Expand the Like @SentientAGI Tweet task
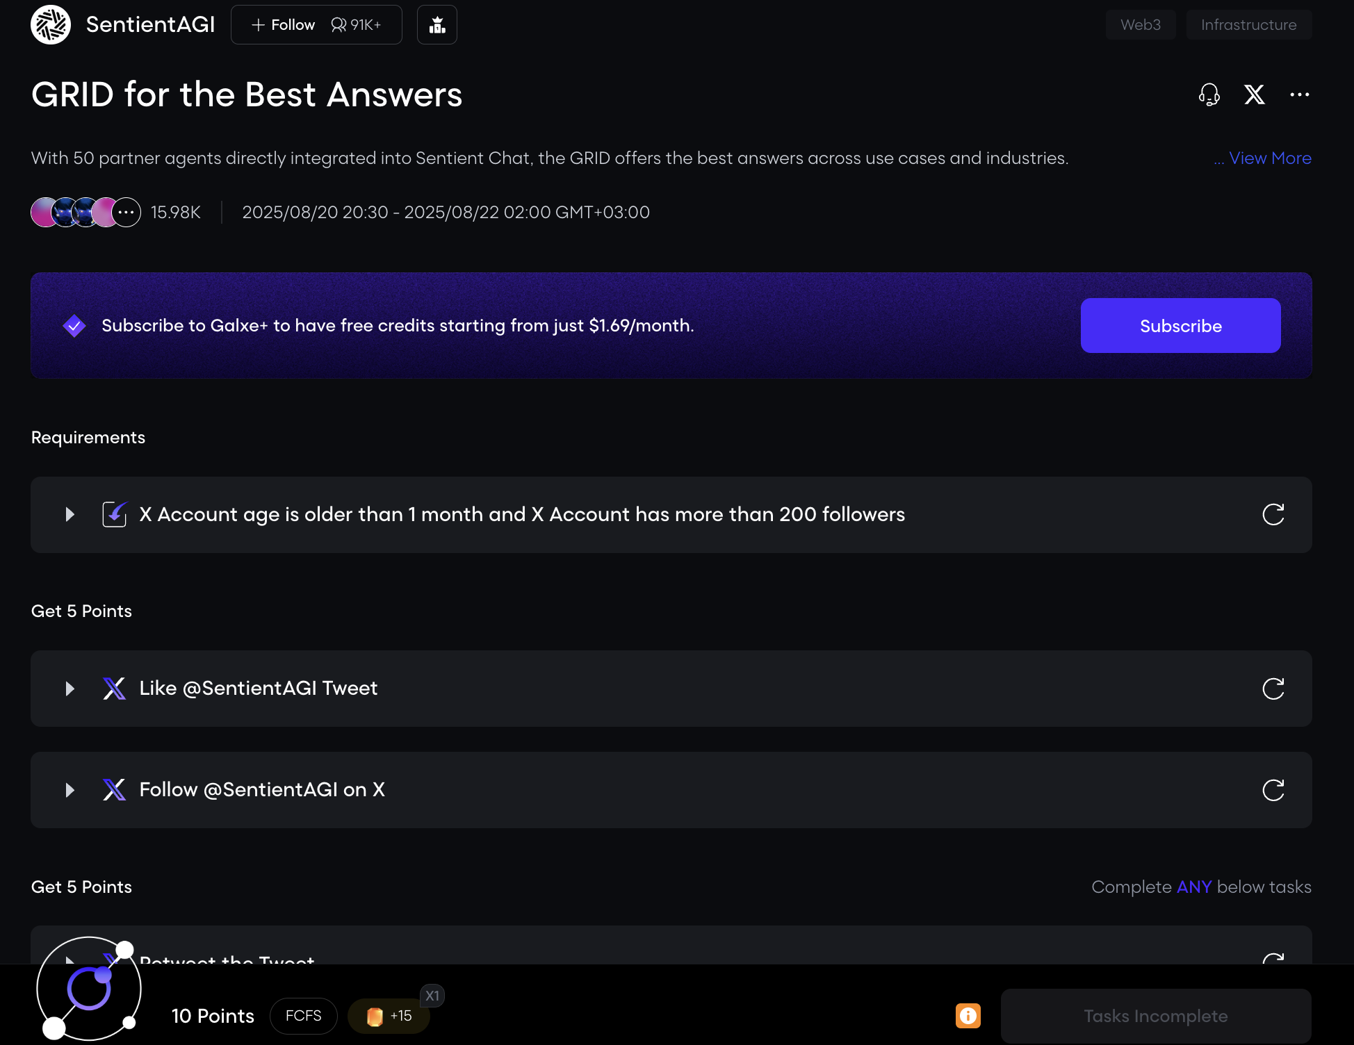This screenshot has height=1045, width=1354. click(x=70, y=689)
